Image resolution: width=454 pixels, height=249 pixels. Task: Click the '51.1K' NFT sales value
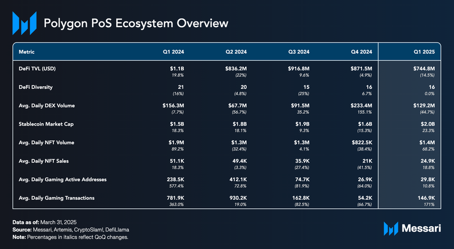pos(177,161)
